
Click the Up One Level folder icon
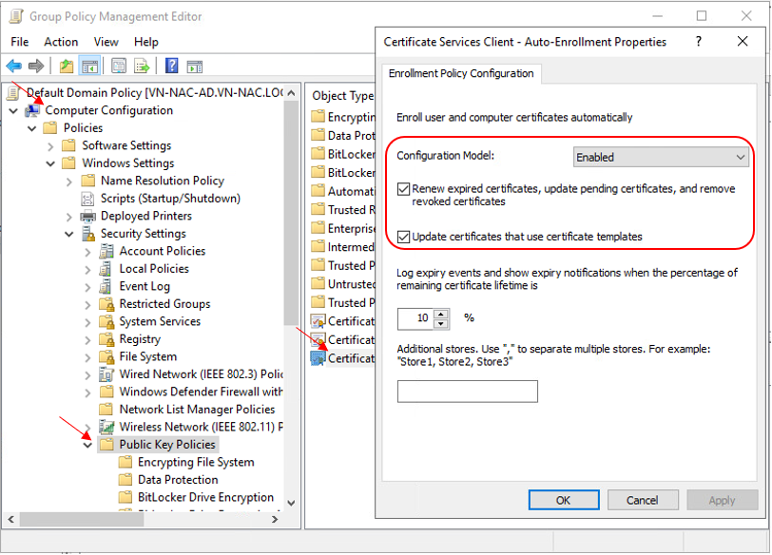[66, 66]
